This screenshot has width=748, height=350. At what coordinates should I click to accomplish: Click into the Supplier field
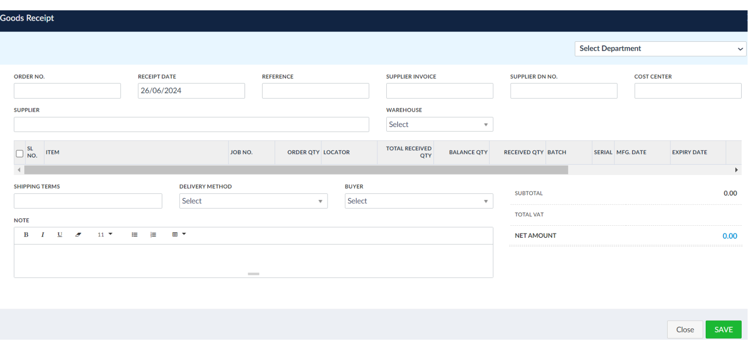click(x=191, y=124)
